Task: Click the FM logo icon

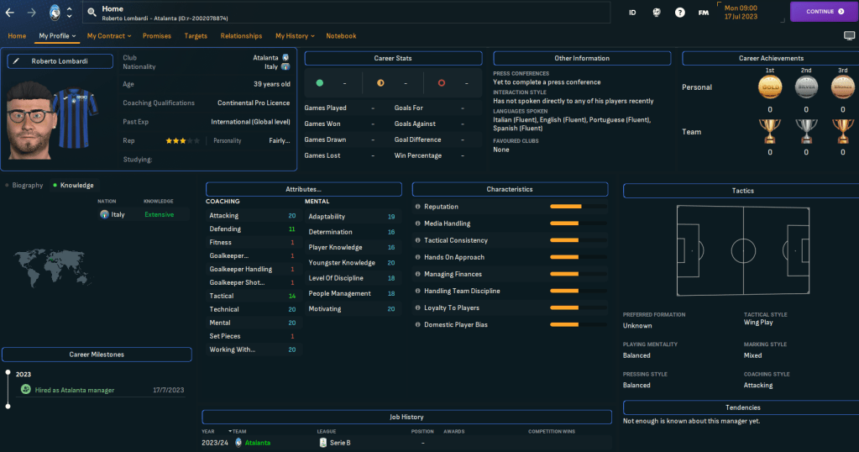Action: click(x=704, y=13)
